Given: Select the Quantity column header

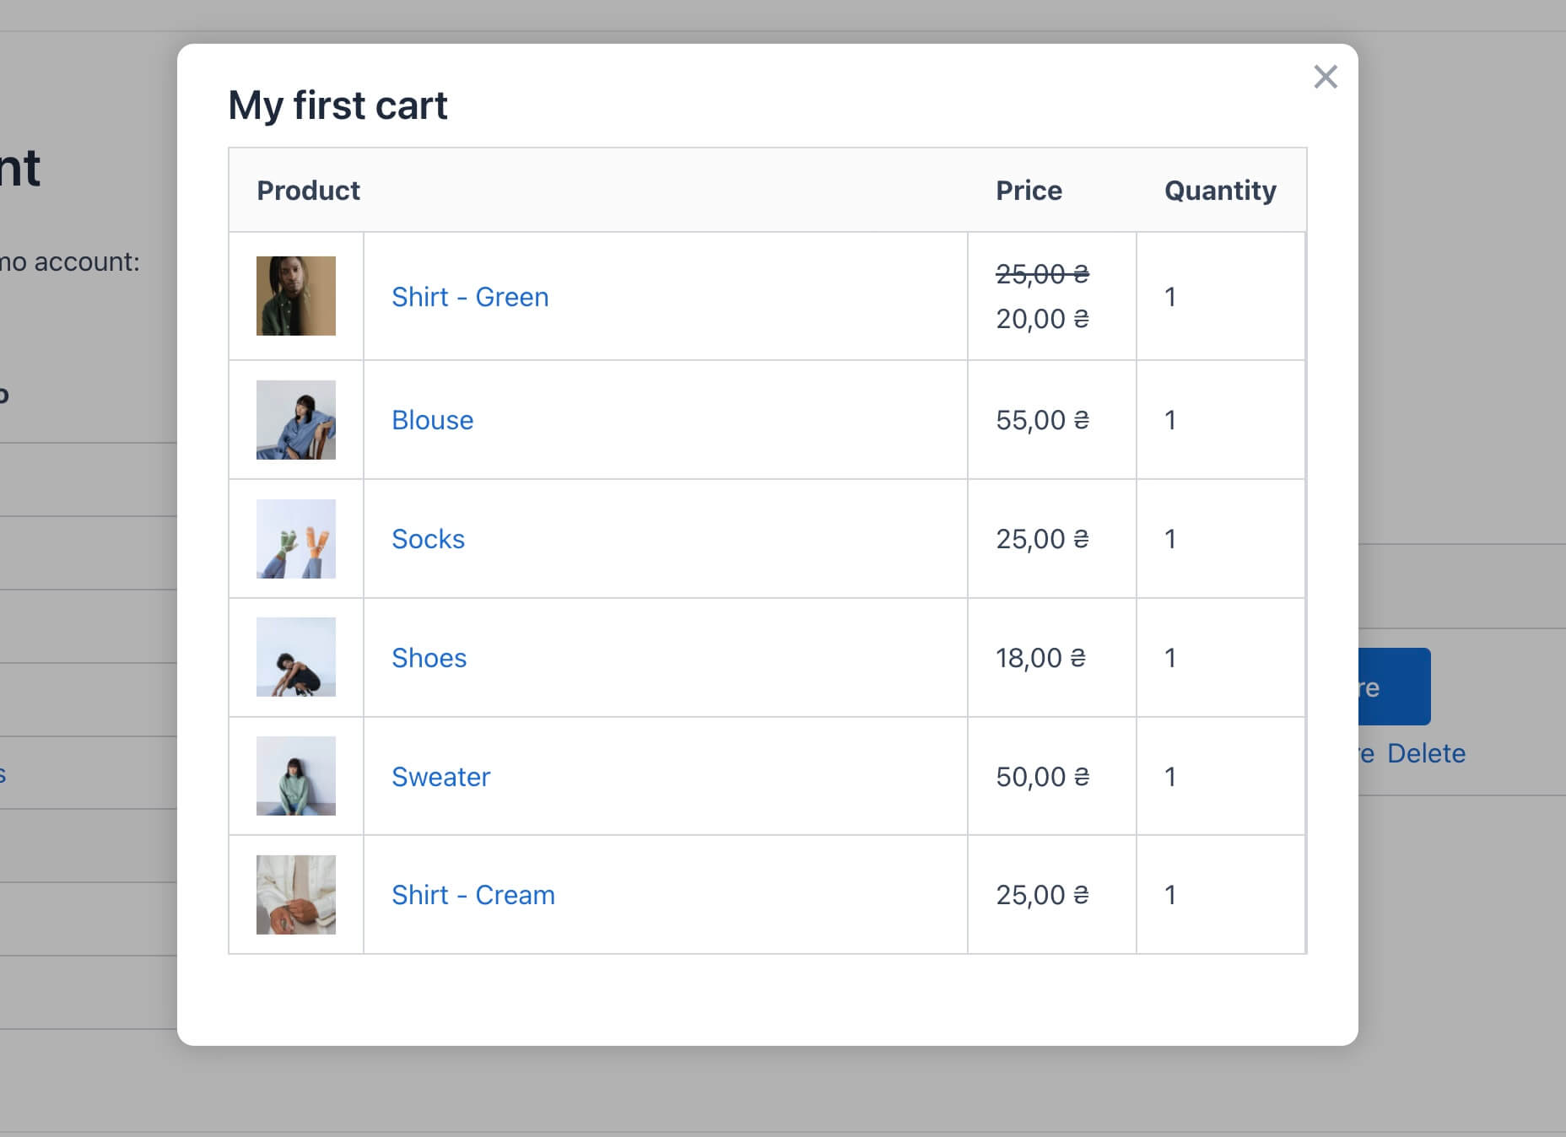Looking at the screenshot, I should 1219,191.
